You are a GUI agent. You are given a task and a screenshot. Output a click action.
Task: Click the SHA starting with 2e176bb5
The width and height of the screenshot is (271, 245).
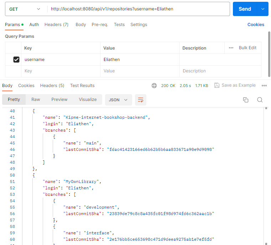pyautogui.click(x=161, y=239)
